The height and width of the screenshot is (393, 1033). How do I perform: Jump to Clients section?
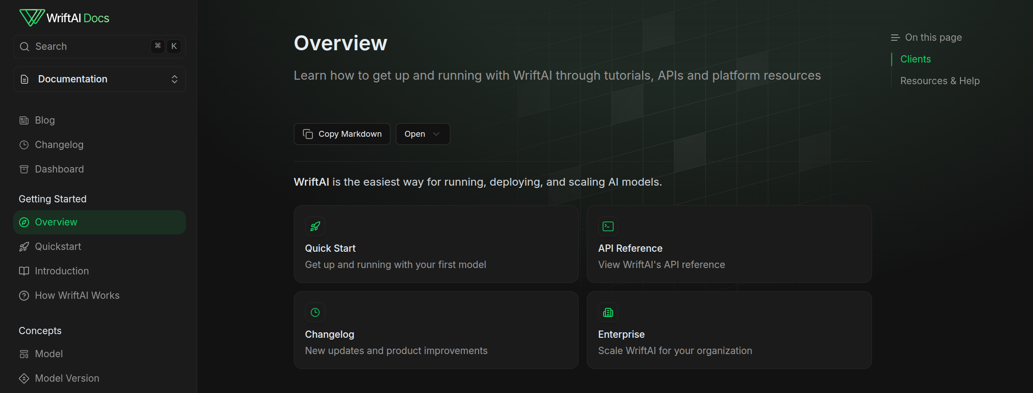pyautogui.click(x=915, y=59)
